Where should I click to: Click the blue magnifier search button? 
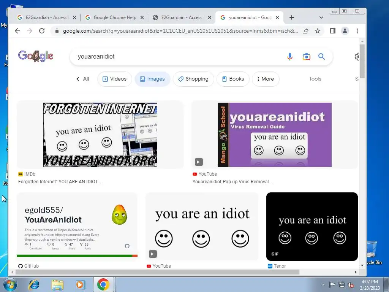pyautogui.click(x=321, y=57)
